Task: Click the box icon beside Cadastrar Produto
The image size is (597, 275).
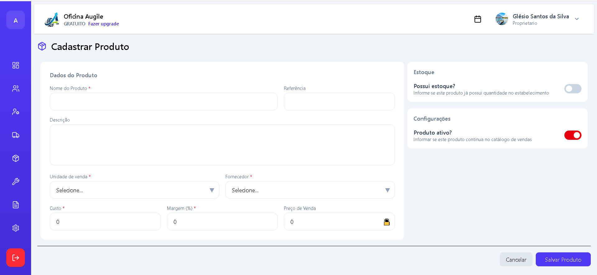Action: point(42,47)
